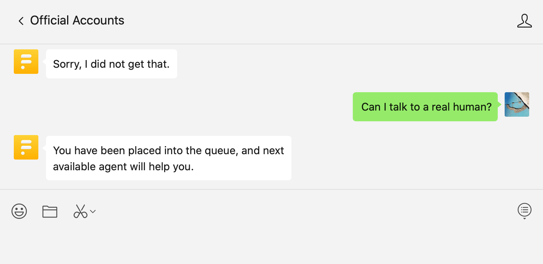The image size is (543, 264).
Task: Open the circular list menu icon
Action: tap(524, 209)
